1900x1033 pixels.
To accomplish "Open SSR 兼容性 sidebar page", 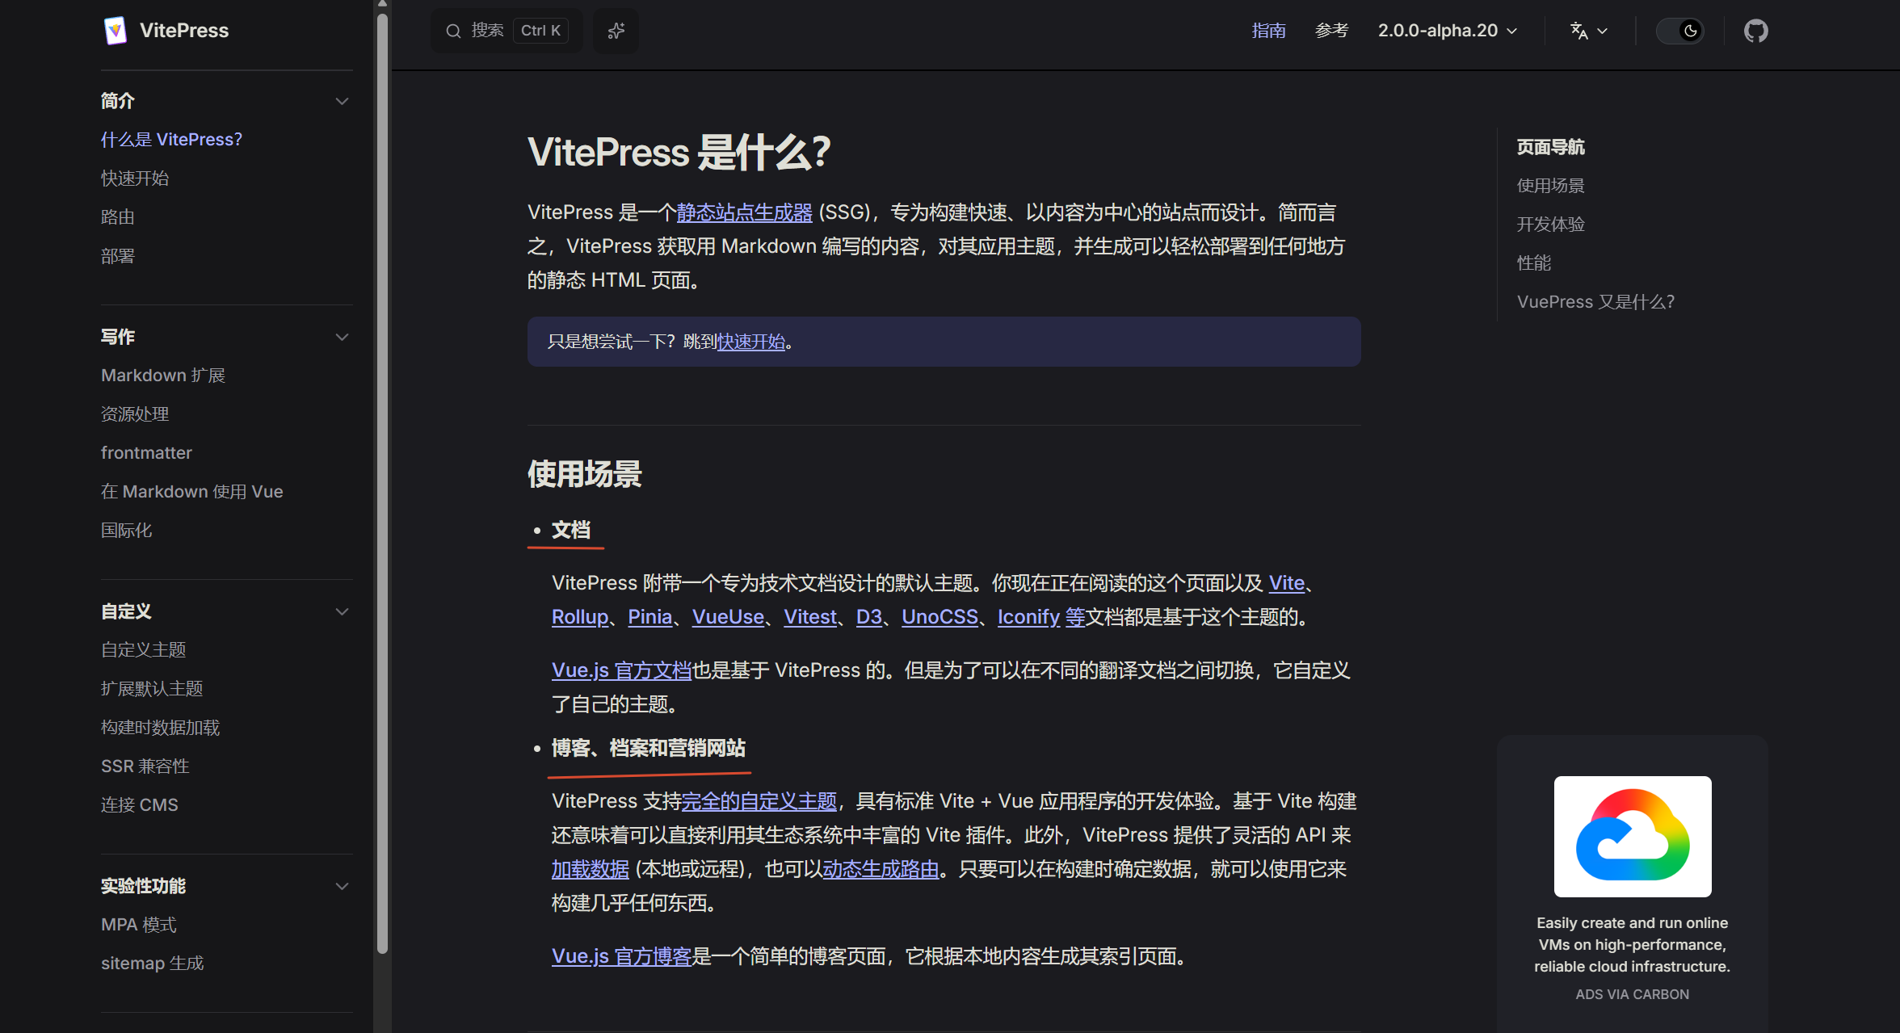I will [145, 766].
